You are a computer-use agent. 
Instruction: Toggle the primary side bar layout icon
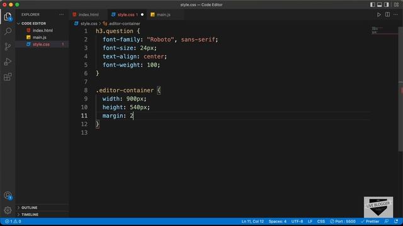[x=372, y=4]
